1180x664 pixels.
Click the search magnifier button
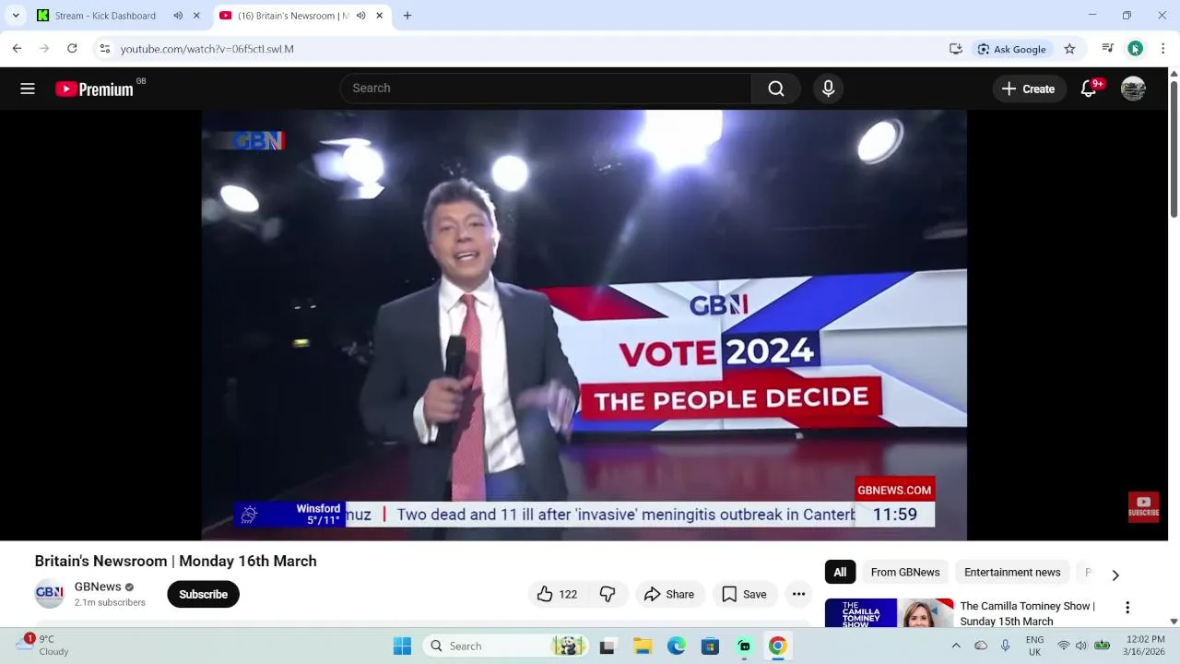tap(776, 89)
